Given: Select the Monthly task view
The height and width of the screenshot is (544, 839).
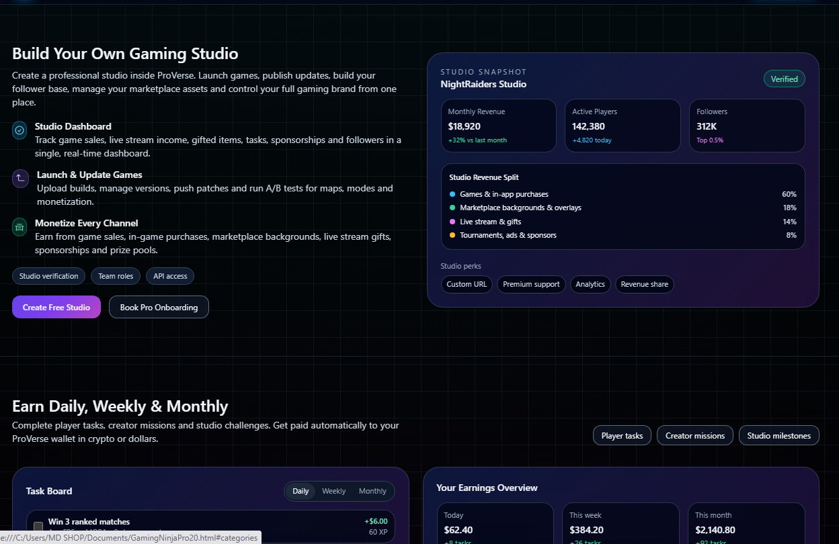Looking at the screenshot, I should [x=372, y=491].
